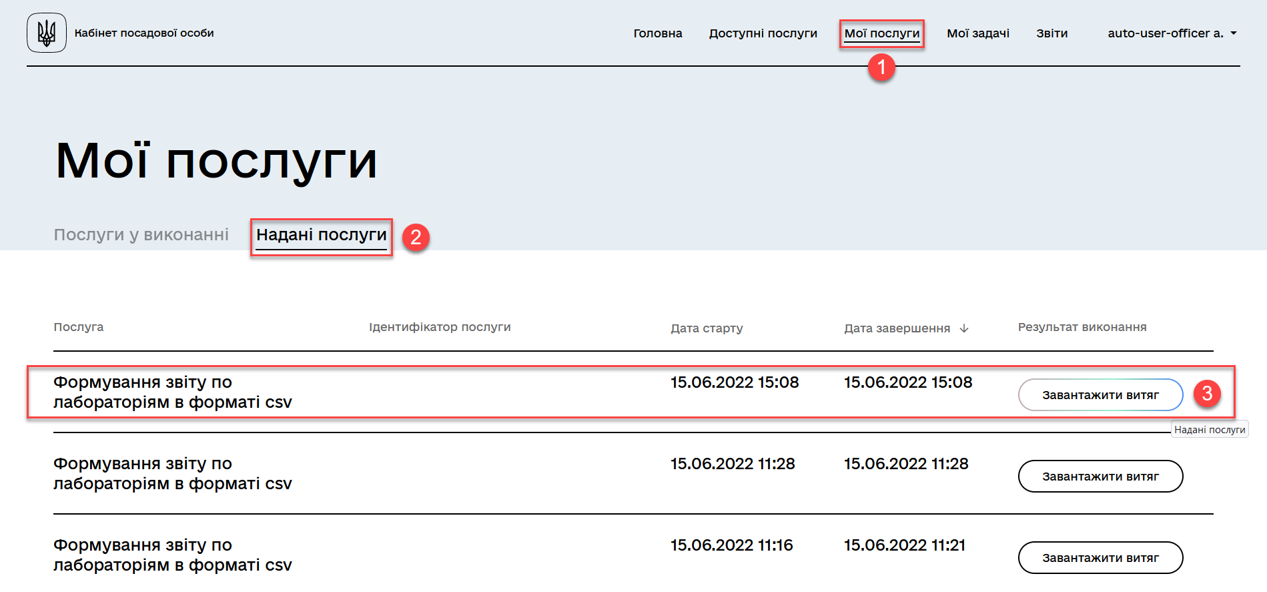The width and height of the screenshot is (1267, 592).
Task: Switch to the Послуги у виконанні tab
Action: pyautogui.click(x=141, y=235)
